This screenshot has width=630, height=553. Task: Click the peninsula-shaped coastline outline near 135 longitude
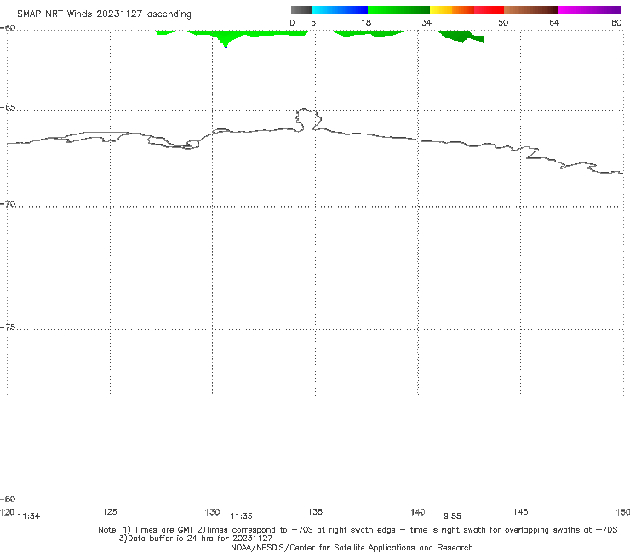point(308,119)
